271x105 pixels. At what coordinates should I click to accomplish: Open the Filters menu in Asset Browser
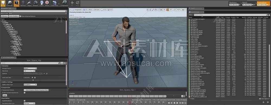click(x=191, y=15)
